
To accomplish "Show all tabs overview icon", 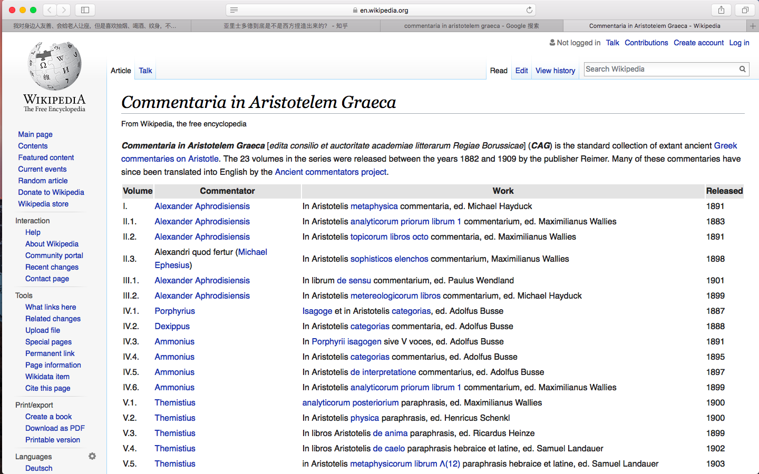I will (x=745, y=10).
